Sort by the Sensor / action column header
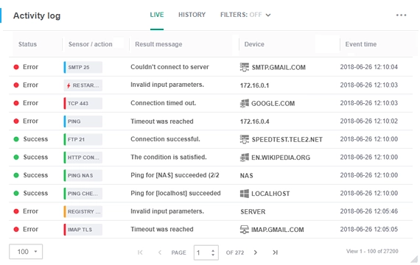The image size is (420, 265). point(91,44)
